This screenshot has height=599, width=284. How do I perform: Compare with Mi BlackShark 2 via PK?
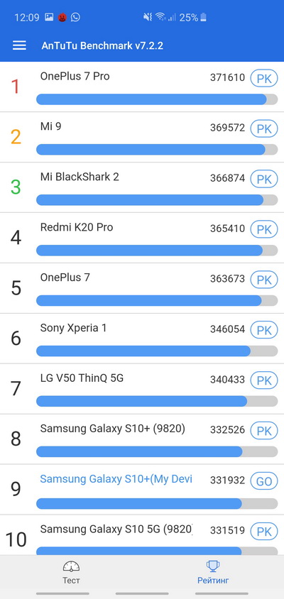pos(263,179)
